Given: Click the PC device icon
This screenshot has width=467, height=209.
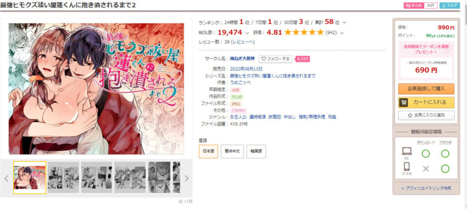Looking at the screenshot, I should pos(406,151).
